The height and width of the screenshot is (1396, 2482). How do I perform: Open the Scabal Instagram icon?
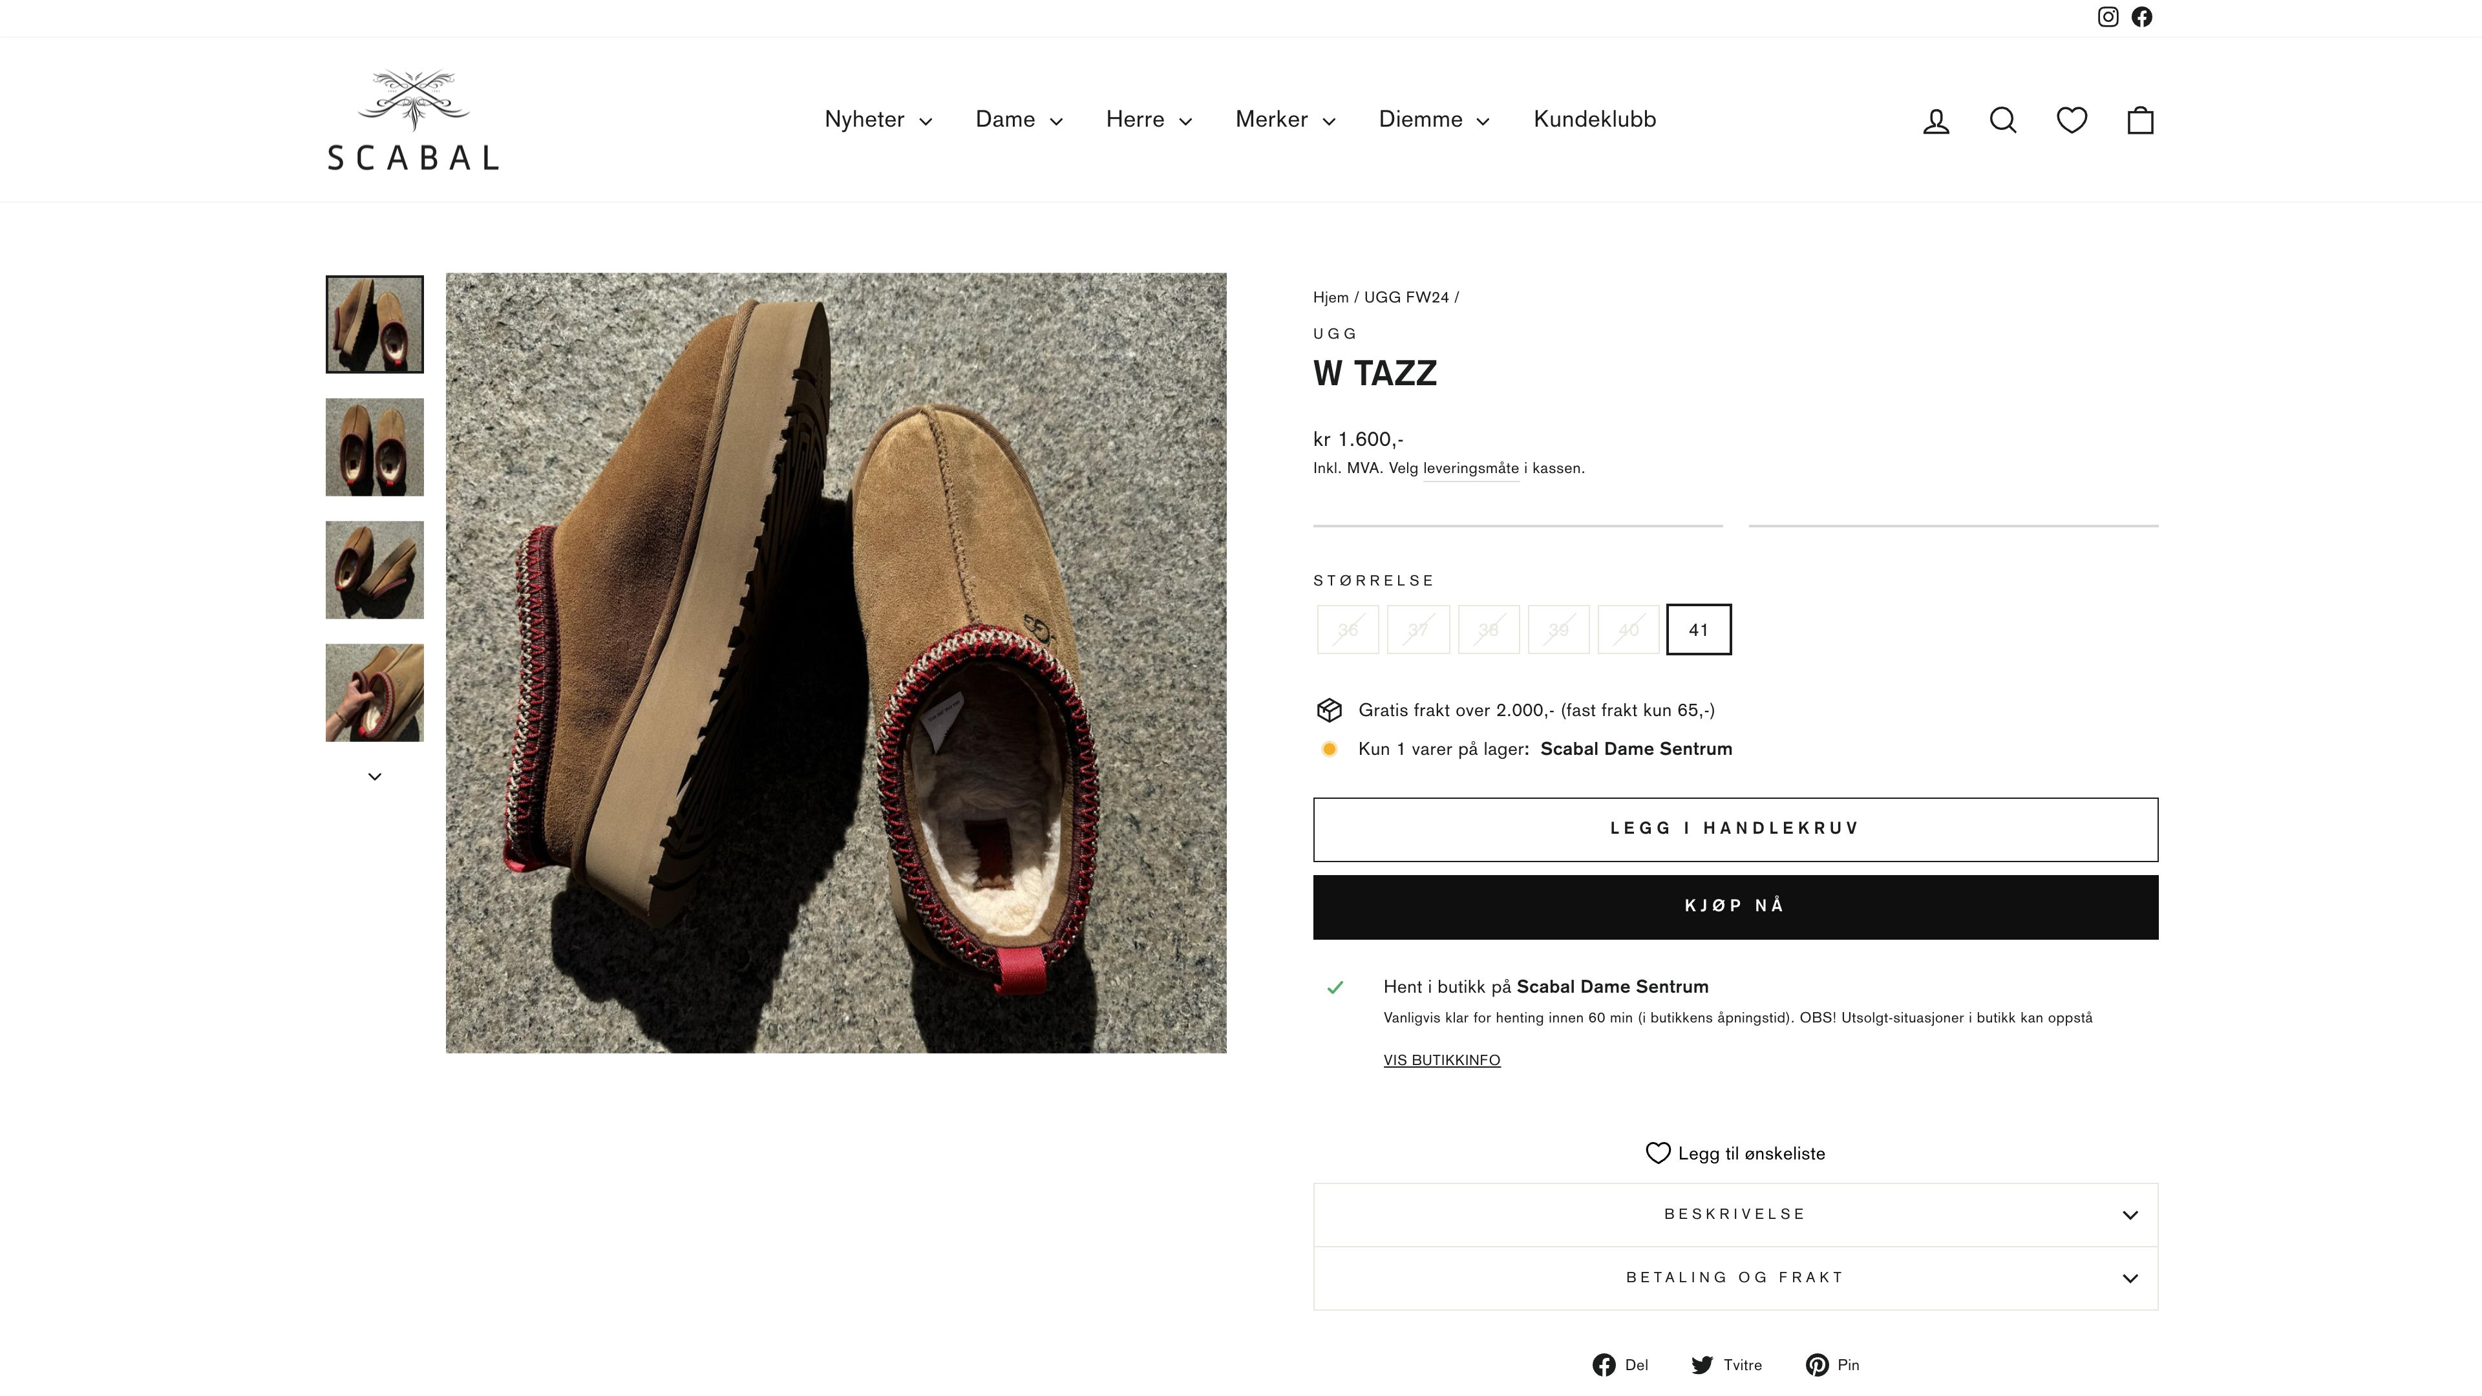[x=2108, y=16]
